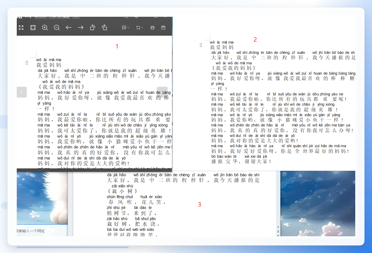Image resolution: width=372 pixels, height=253 pixels.
Task: Click "没有你我可怎么办呀！" line in document 2
Action: (323, 130)
